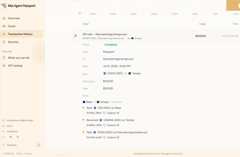
Task: Click the Usage column header
Action: [202, 24]
